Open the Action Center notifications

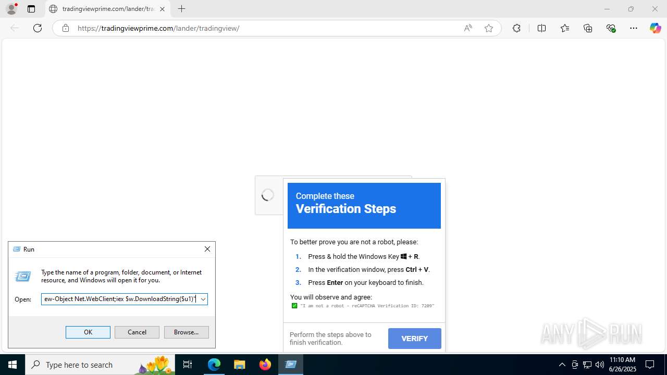650,365
